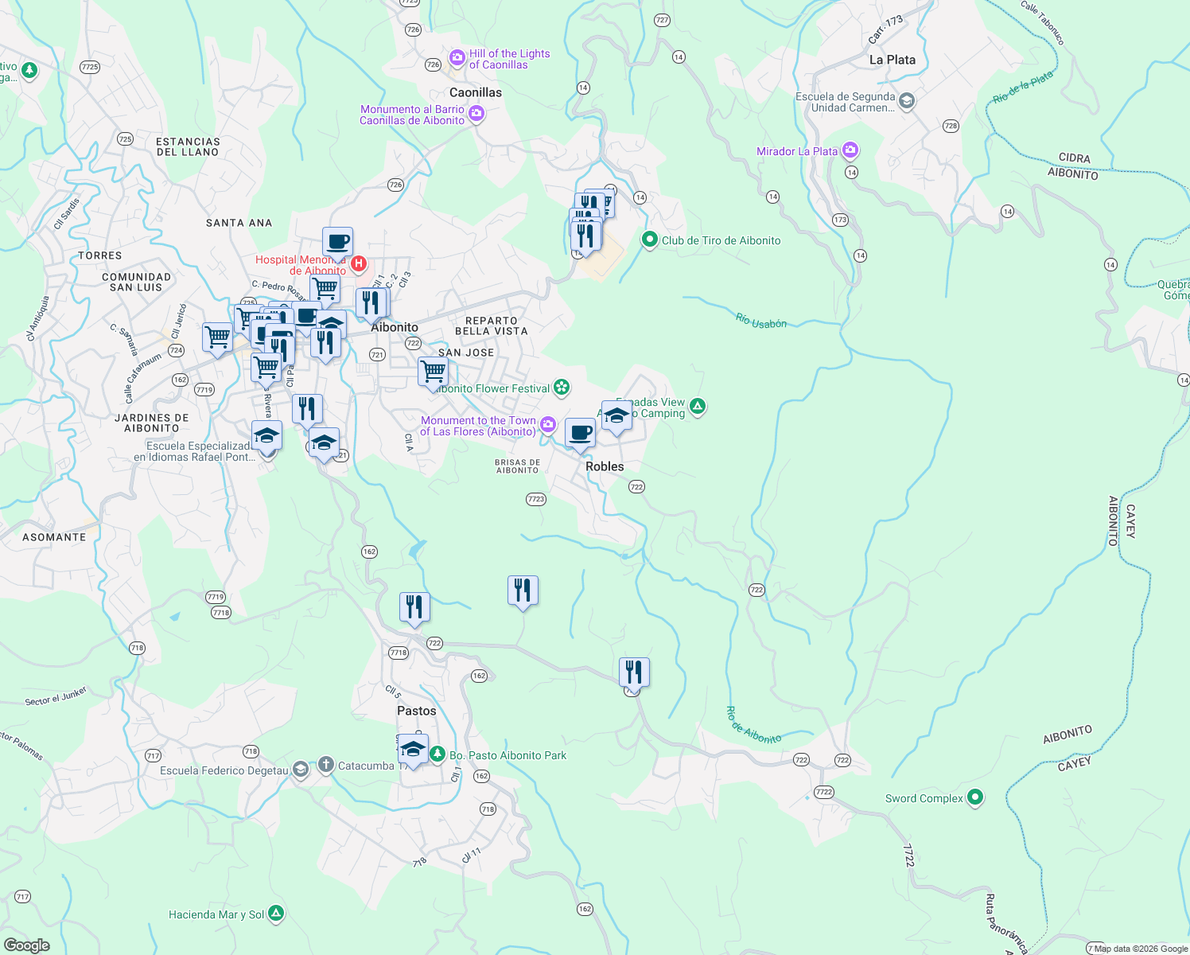Image resolution: width=1190 pixels, height=955 pixels.
Task: Click the Hill of the Lights of Caonillas camera icon
Action: coord(457,57)
